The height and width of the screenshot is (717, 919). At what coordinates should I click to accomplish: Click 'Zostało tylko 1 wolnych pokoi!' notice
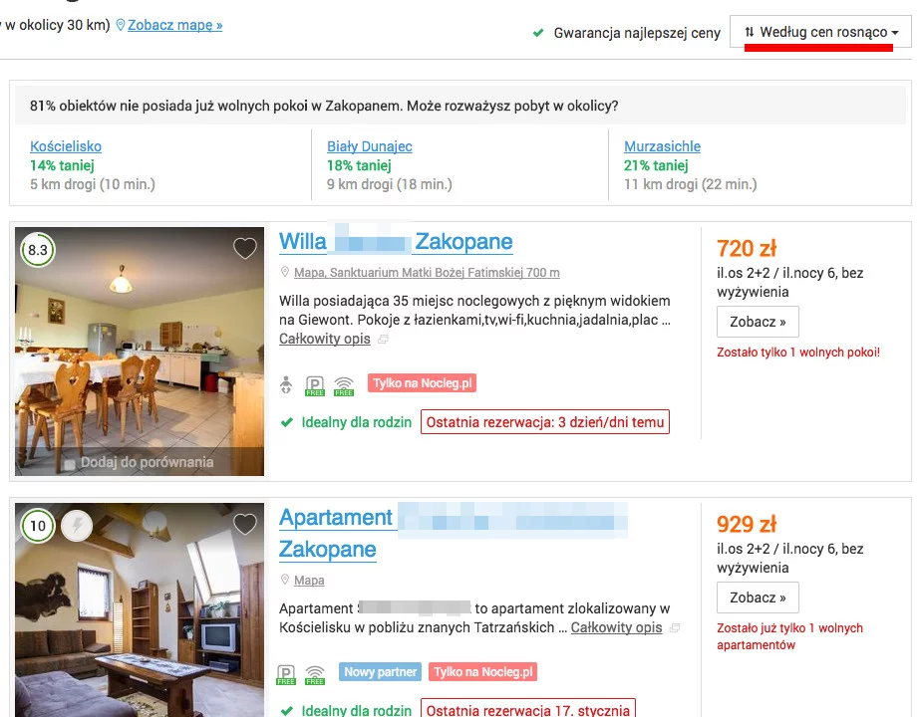click(798, 353)
